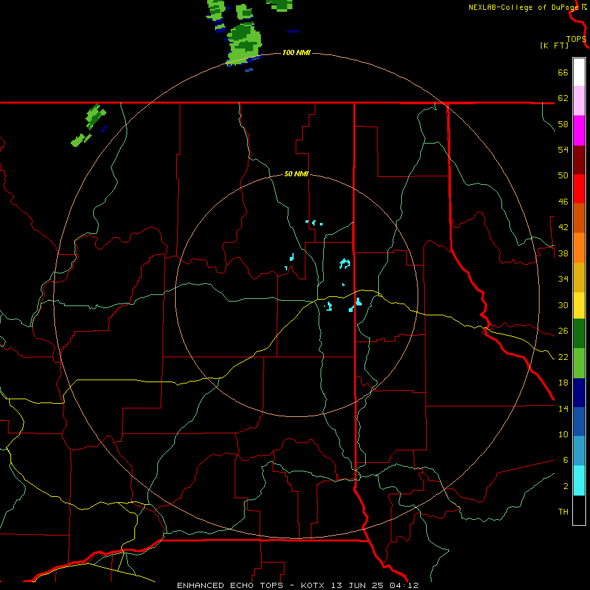Image resolution: width=590 pixels, height=590 pixels.
Task: Select the magenta swatch in the legend
Action: 579,130
